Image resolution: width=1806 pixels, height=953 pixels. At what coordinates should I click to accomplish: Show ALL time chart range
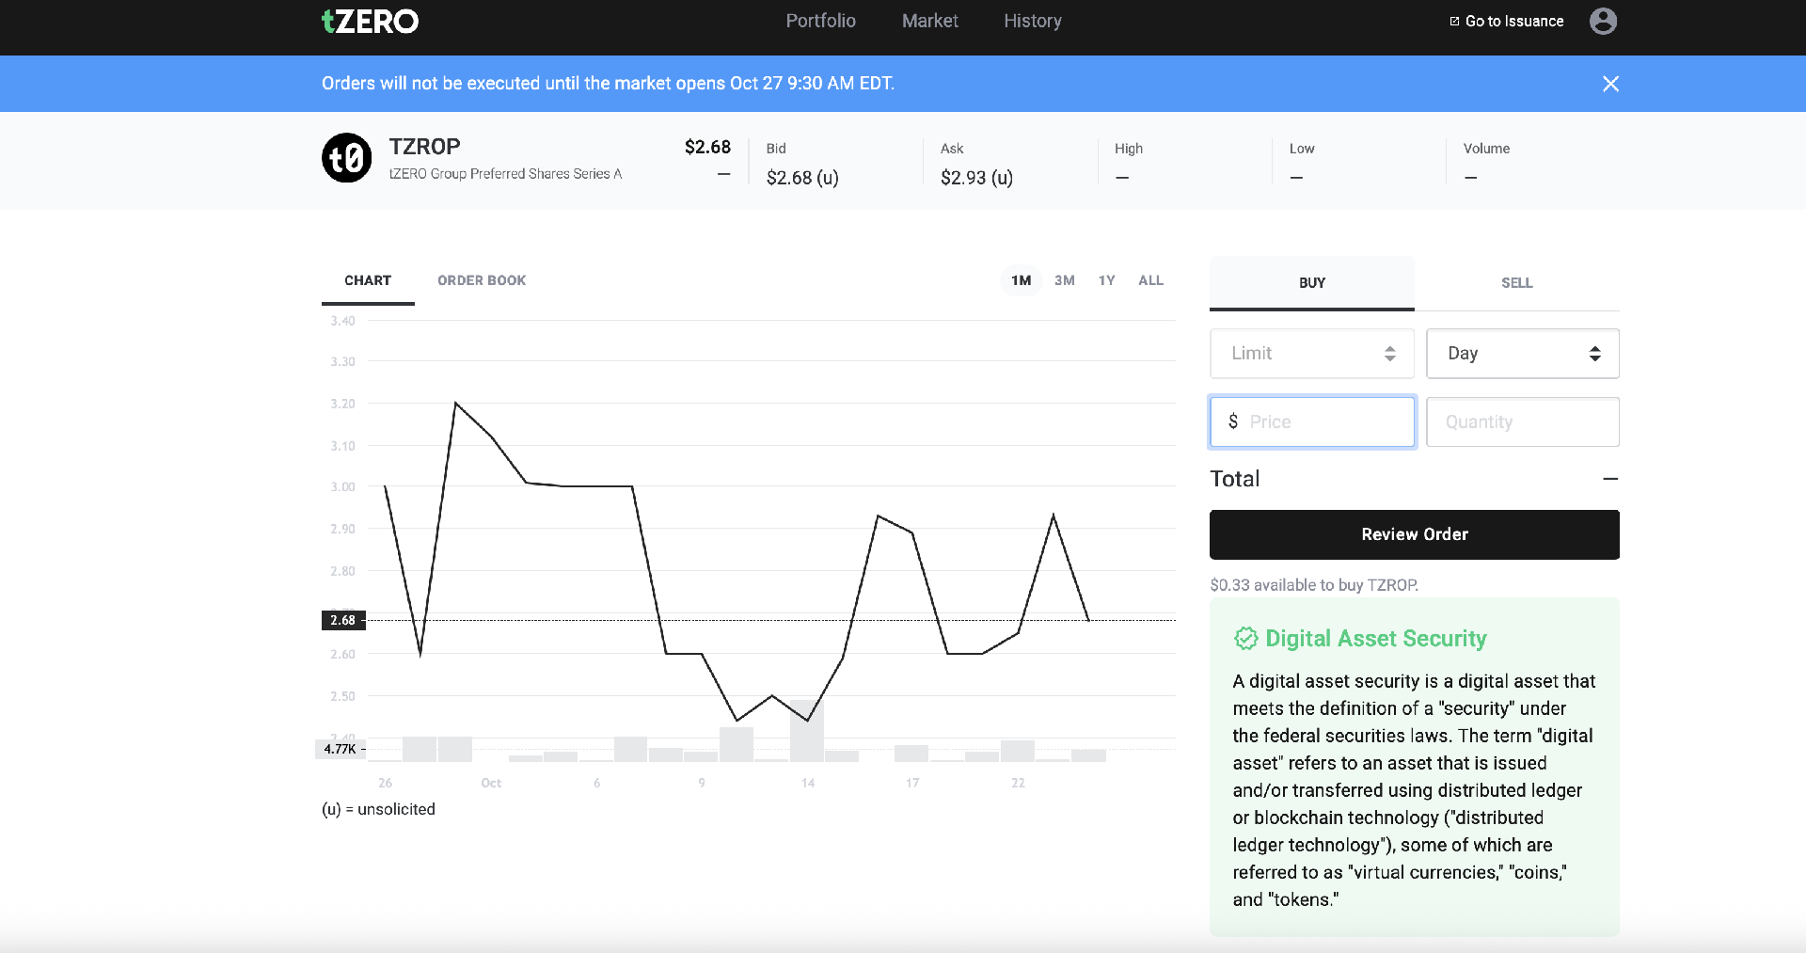click(1150, 280)
